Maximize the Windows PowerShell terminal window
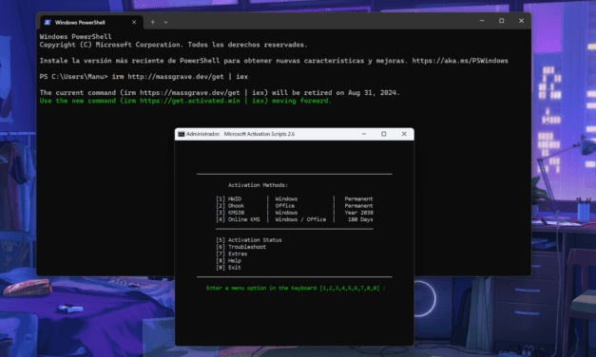Viewport: 596px width, 357px height. [501, 21]
